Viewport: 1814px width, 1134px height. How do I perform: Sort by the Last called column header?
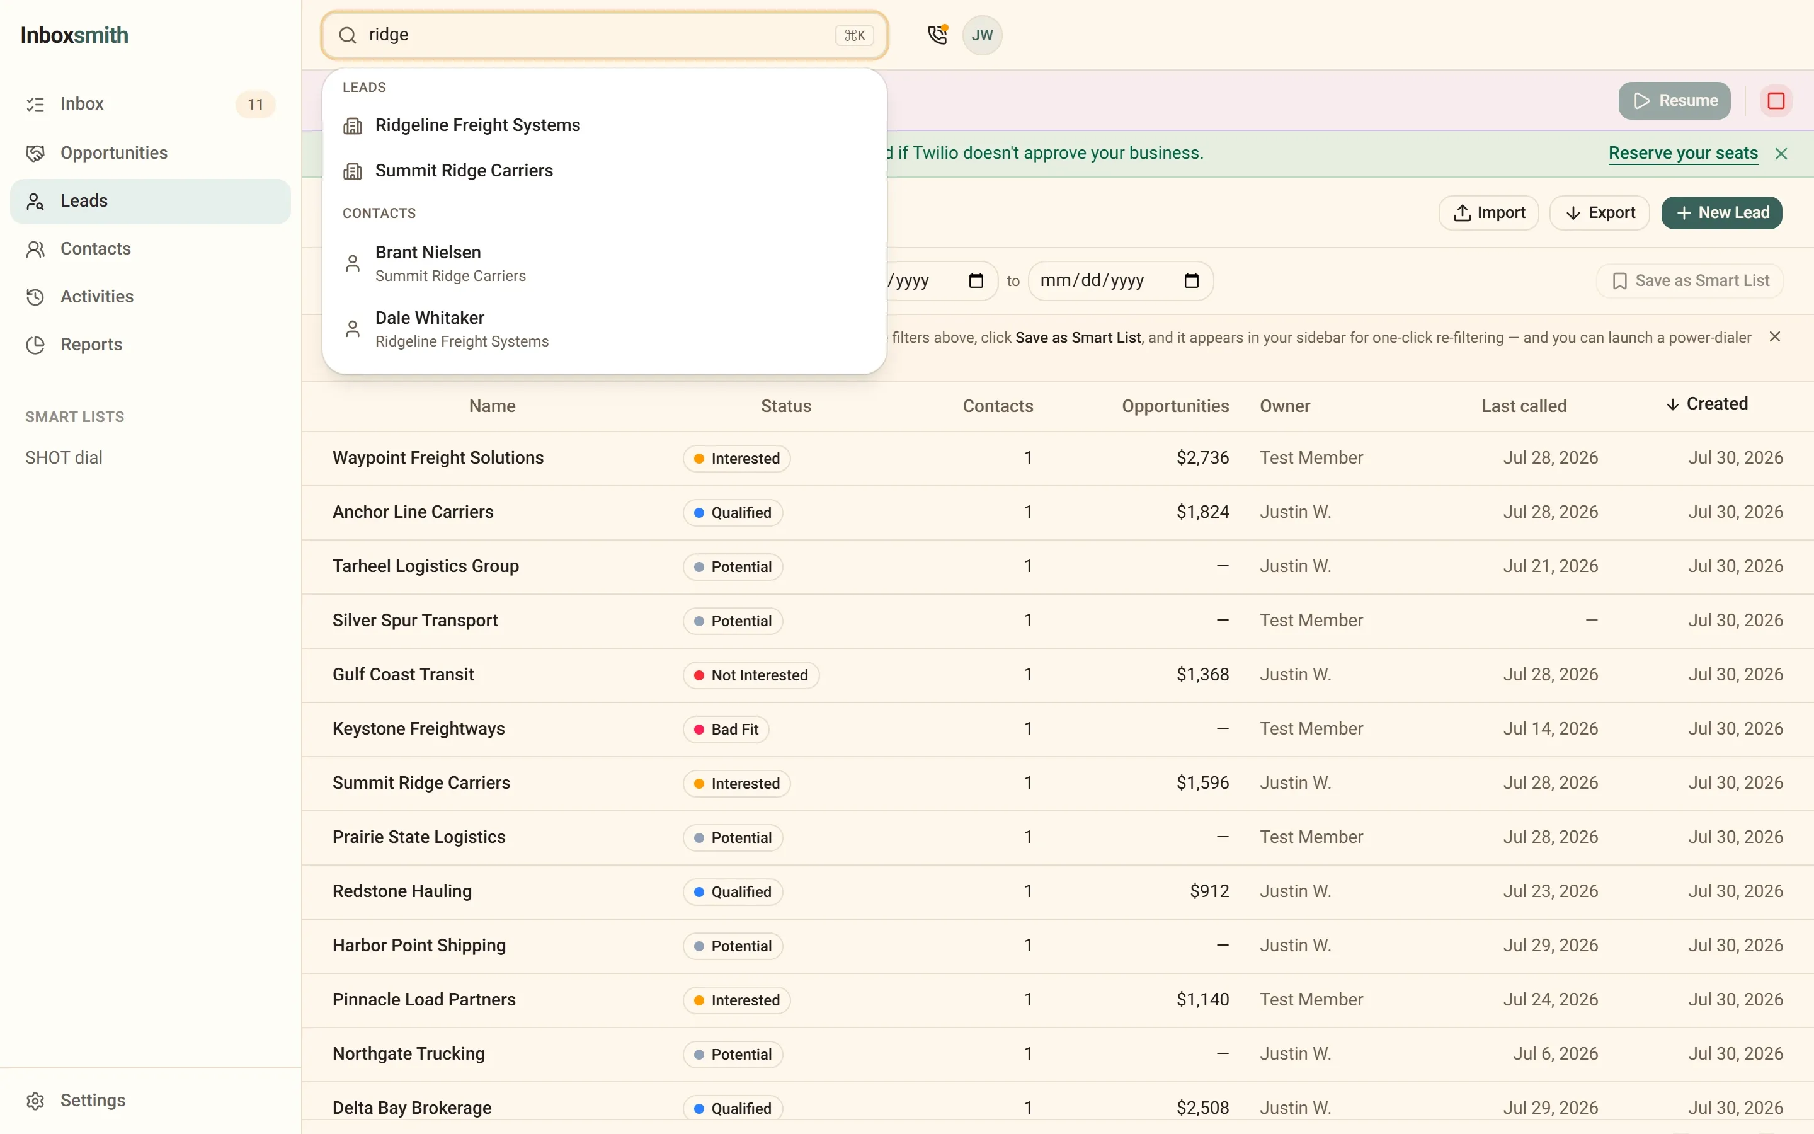(1524, 406)
